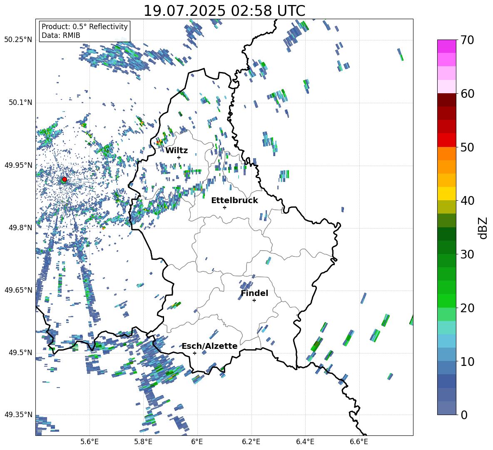Click the Wiltz station cross marker
Viewport: 493px width, 450px height.
[x=179, y=157]
